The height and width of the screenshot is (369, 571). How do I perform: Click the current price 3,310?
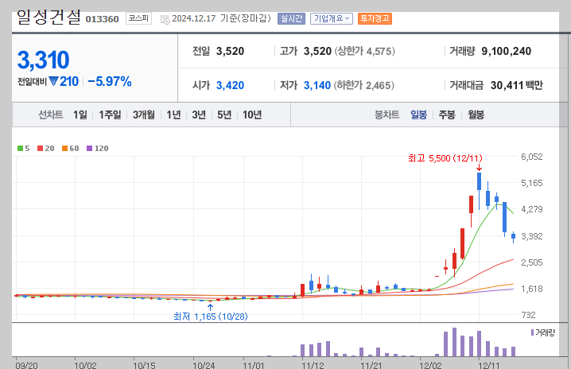(x=43, y=60)
